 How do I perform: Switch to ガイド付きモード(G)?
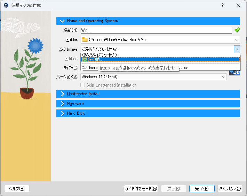[x=141, y=189]
